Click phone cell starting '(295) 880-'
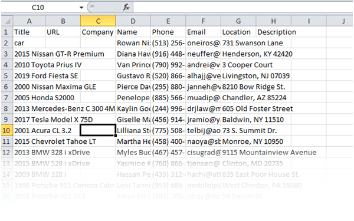Viewport: 354px width, 221px height. click(x=168, y=87)
